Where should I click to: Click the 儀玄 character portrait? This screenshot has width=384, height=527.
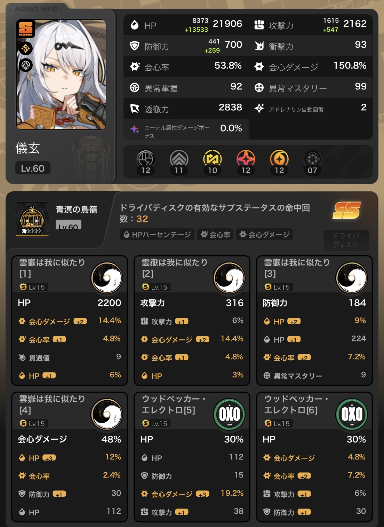[x=61, y=74]
